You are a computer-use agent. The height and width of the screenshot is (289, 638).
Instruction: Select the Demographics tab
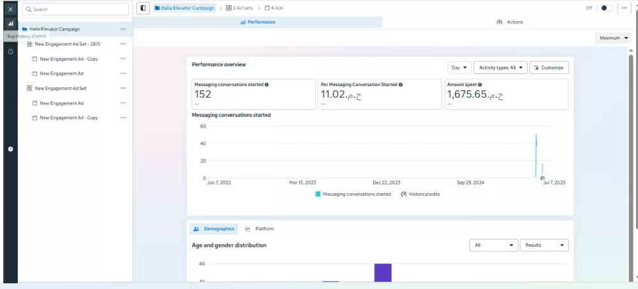(214, 229)
